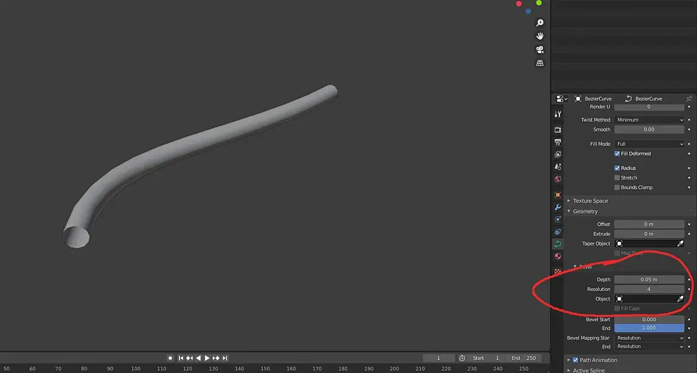Open the Curve Object Data properties icon
The width and height of the screenshot is (697, 373).
pos(558,244)
